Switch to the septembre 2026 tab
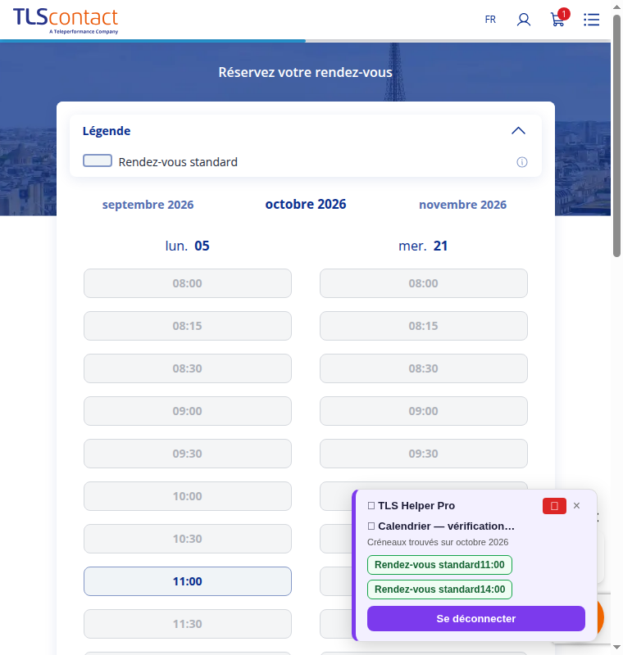This screenshot has width=623, height=655. [x=148, y=205]
